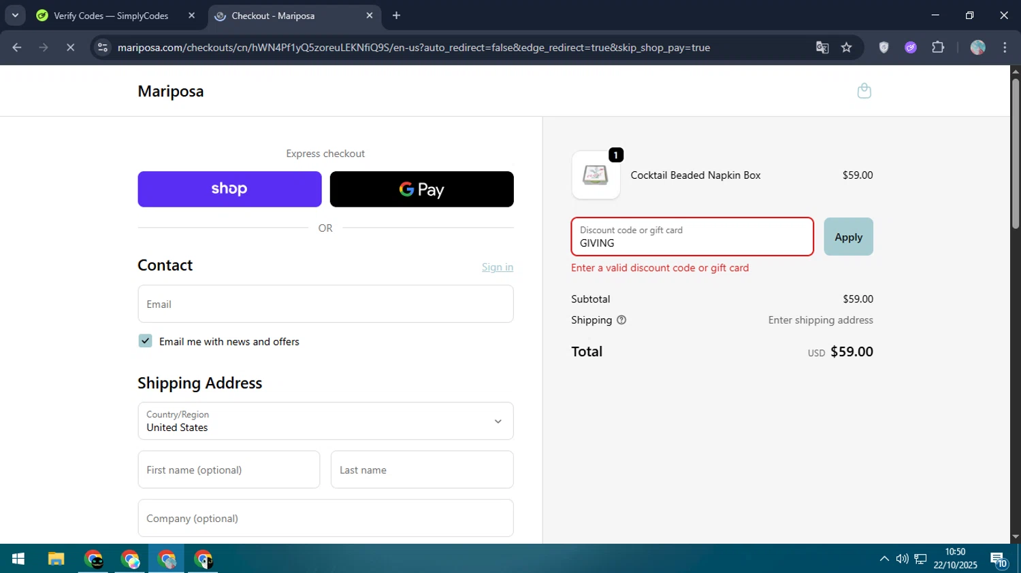Open the notification center icon
1021x573 pixels.
999,559
